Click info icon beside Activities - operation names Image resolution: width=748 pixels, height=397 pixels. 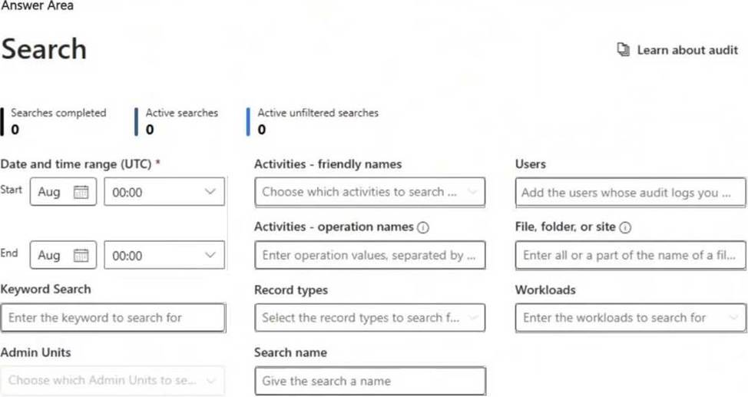coord(422,227)
